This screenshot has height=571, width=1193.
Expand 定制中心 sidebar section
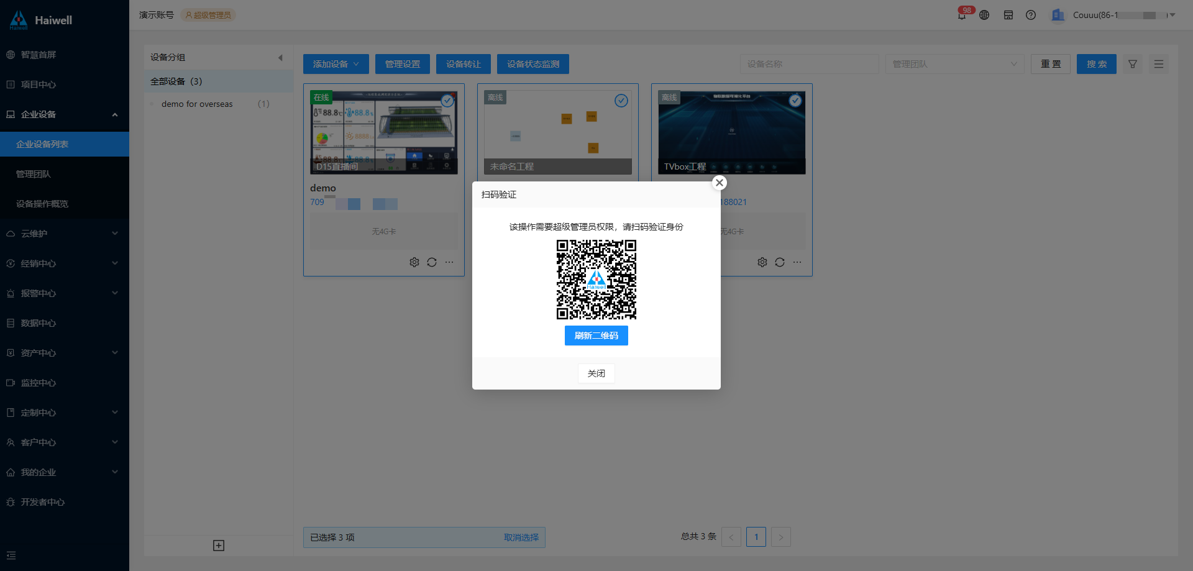(65, 413)
